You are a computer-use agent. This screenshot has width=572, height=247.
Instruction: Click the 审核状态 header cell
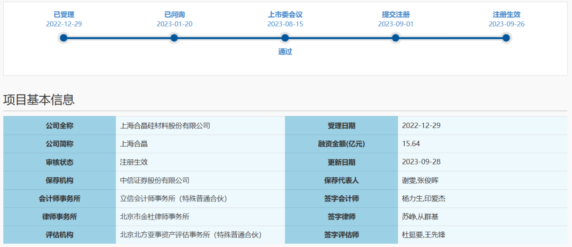[x=59, y=162]
